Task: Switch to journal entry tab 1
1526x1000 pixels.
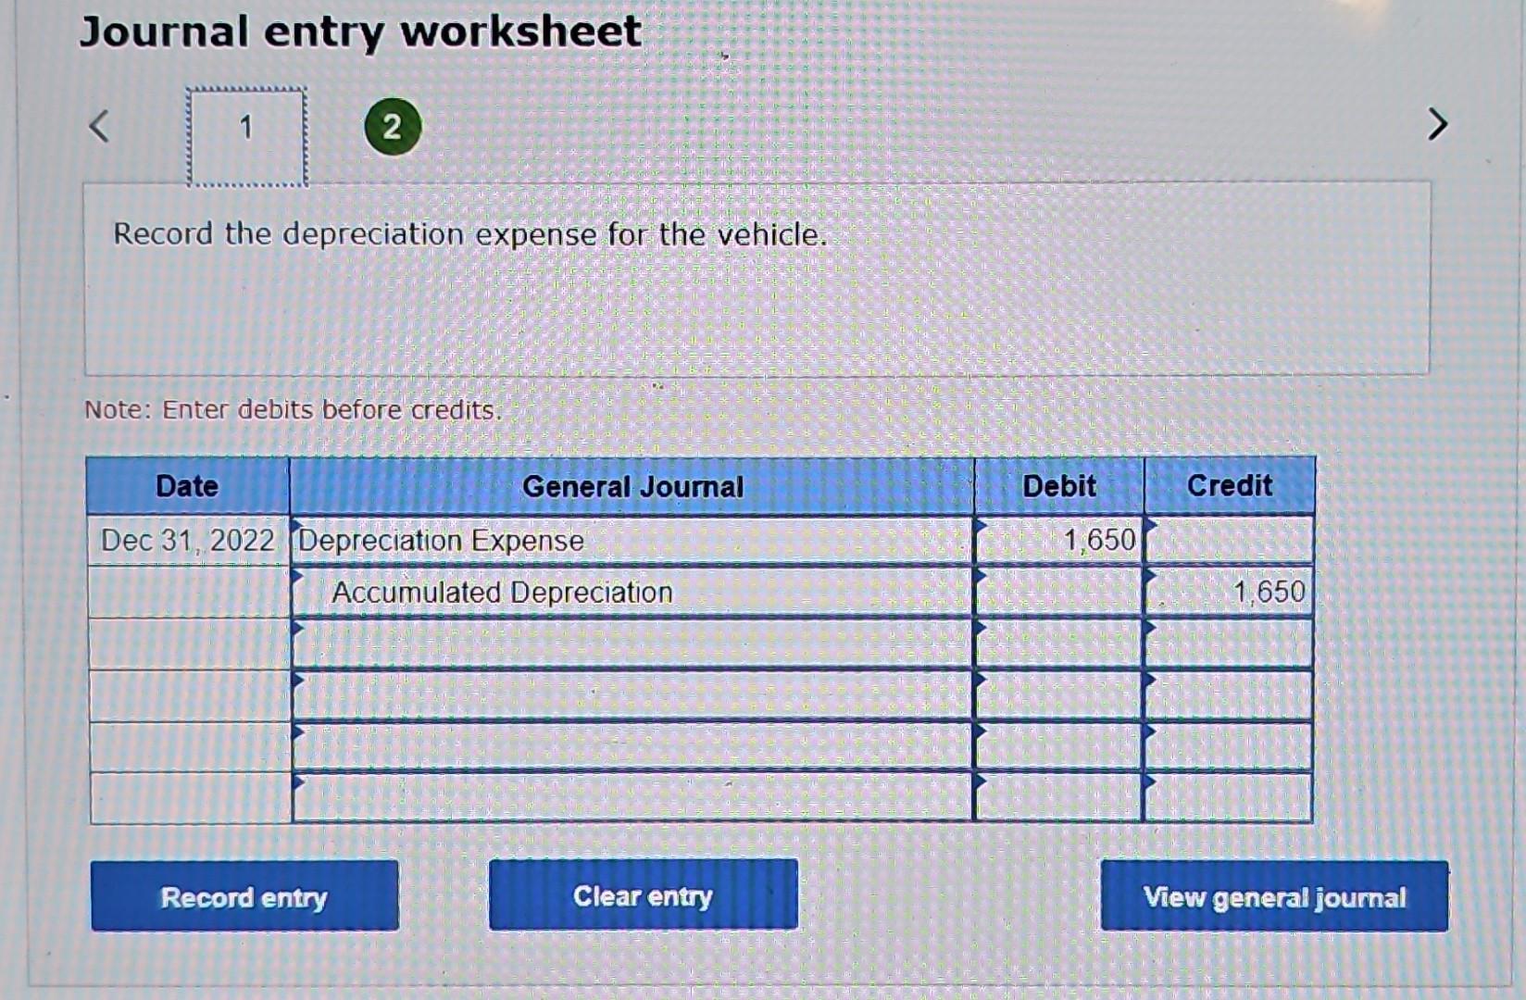Action: 246,136
